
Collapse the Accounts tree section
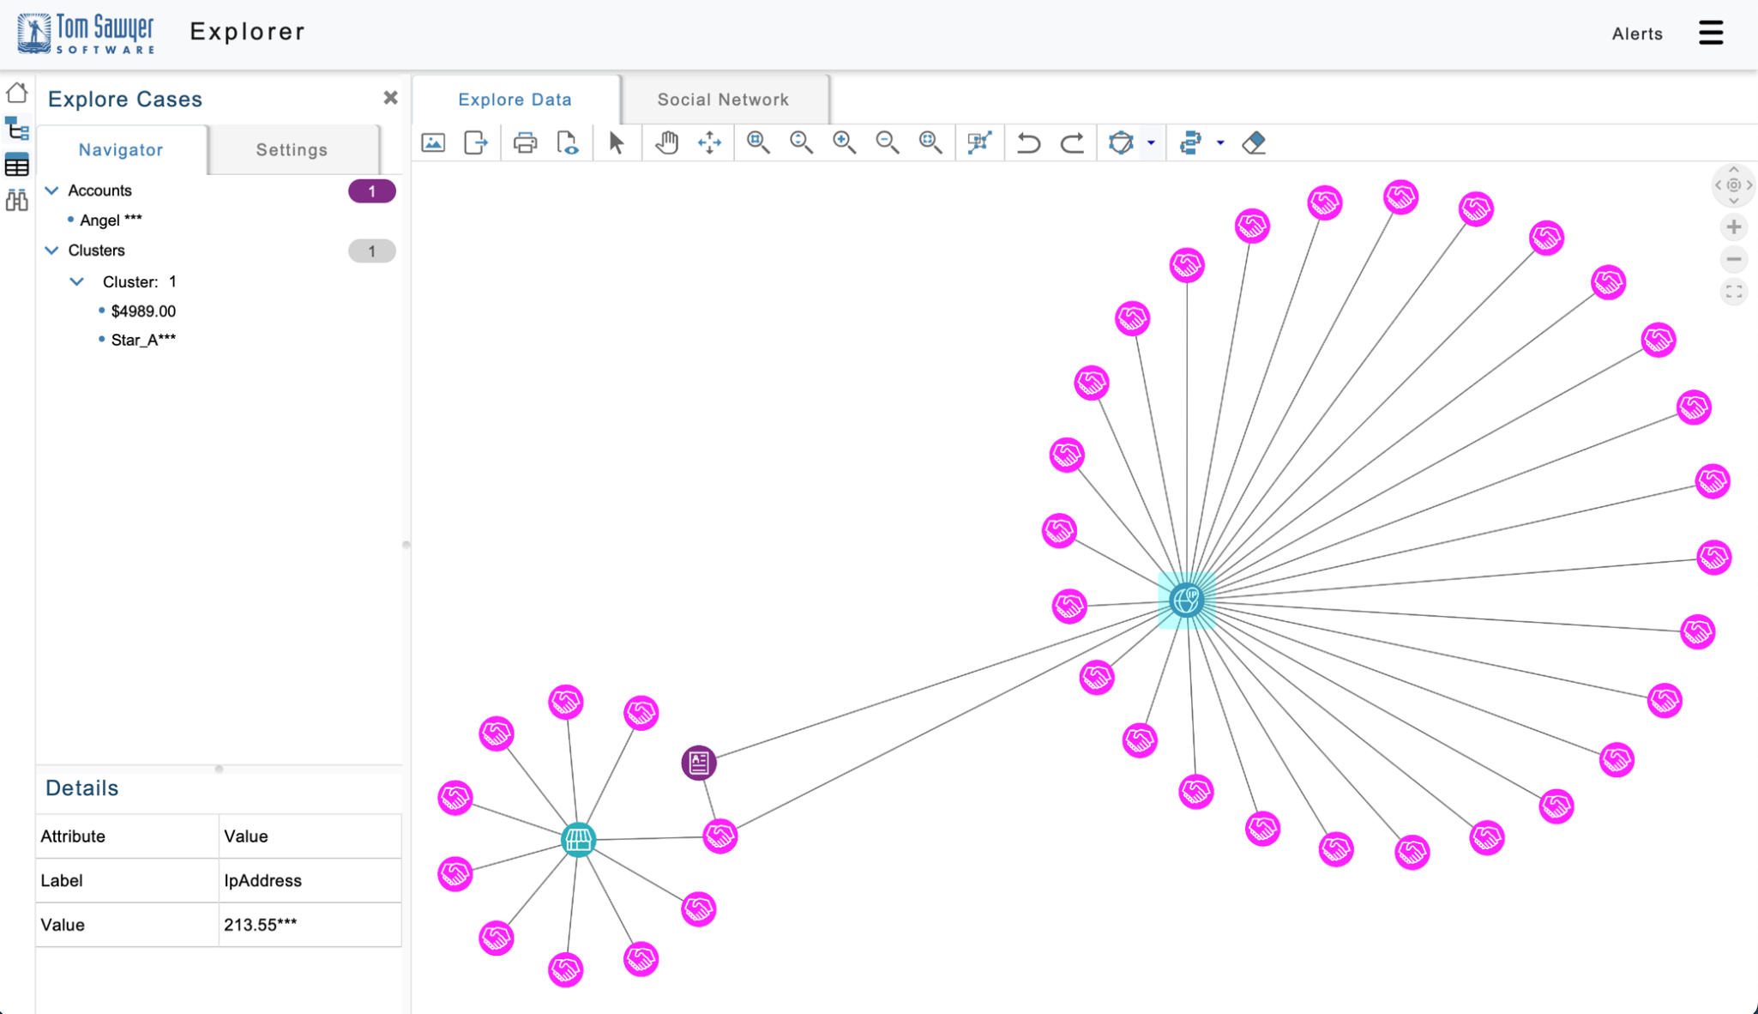pyautogui.click(x=51, y=190)
